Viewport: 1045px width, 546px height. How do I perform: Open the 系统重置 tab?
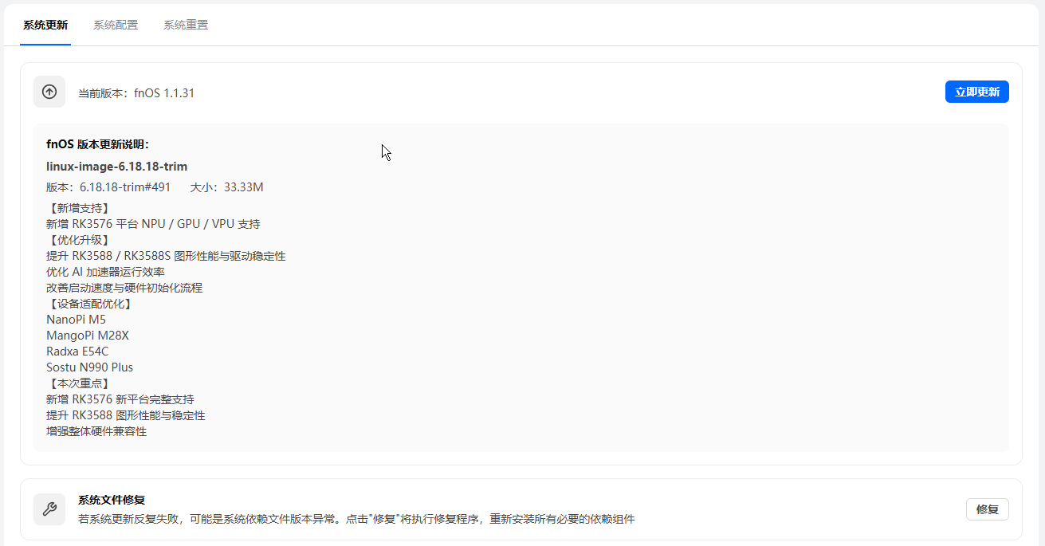coord(186,25)
